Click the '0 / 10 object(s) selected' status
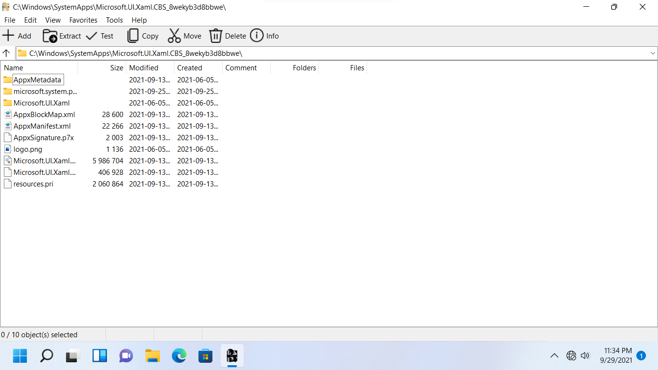 tap(39, 335)
